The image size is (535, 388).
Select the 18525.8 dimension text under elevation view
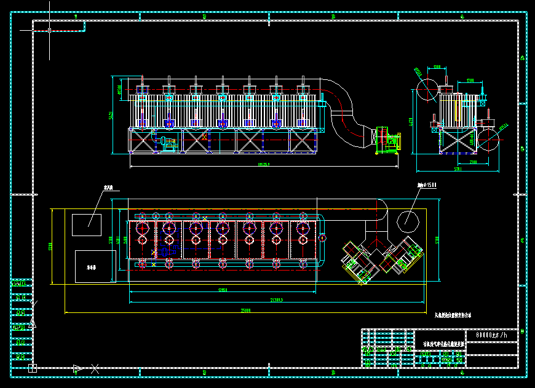(x=264, y=164)
